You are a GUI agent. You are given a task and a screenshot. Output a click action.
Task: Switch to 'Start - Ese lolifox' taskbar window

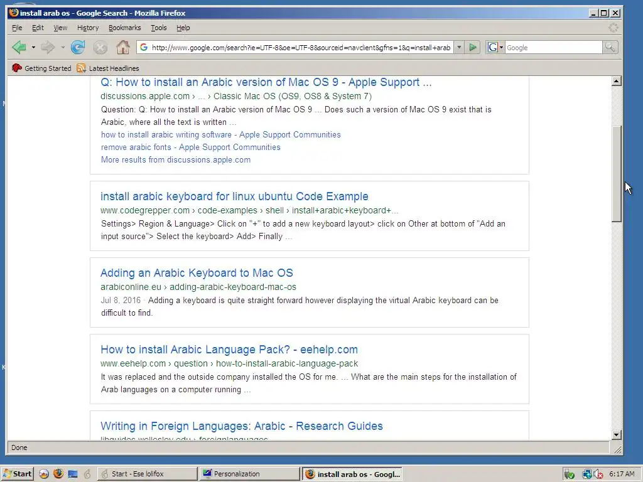(x=147, y=474)
